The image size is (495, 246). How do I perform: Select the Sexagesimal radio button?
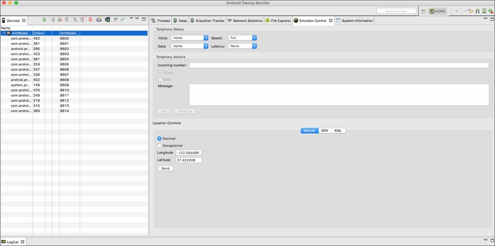(x=159, y=146)
